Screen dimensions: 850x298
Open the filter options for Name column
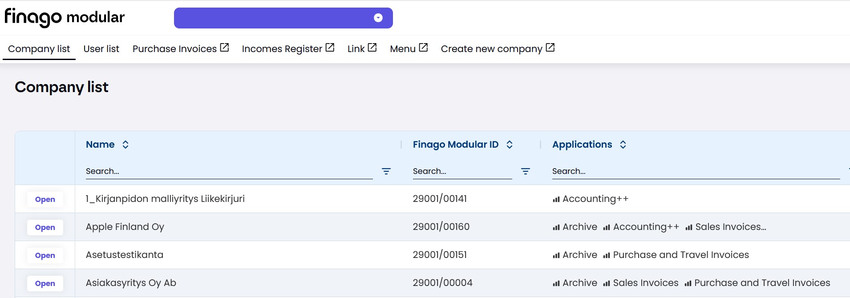[x=386, y=171]
